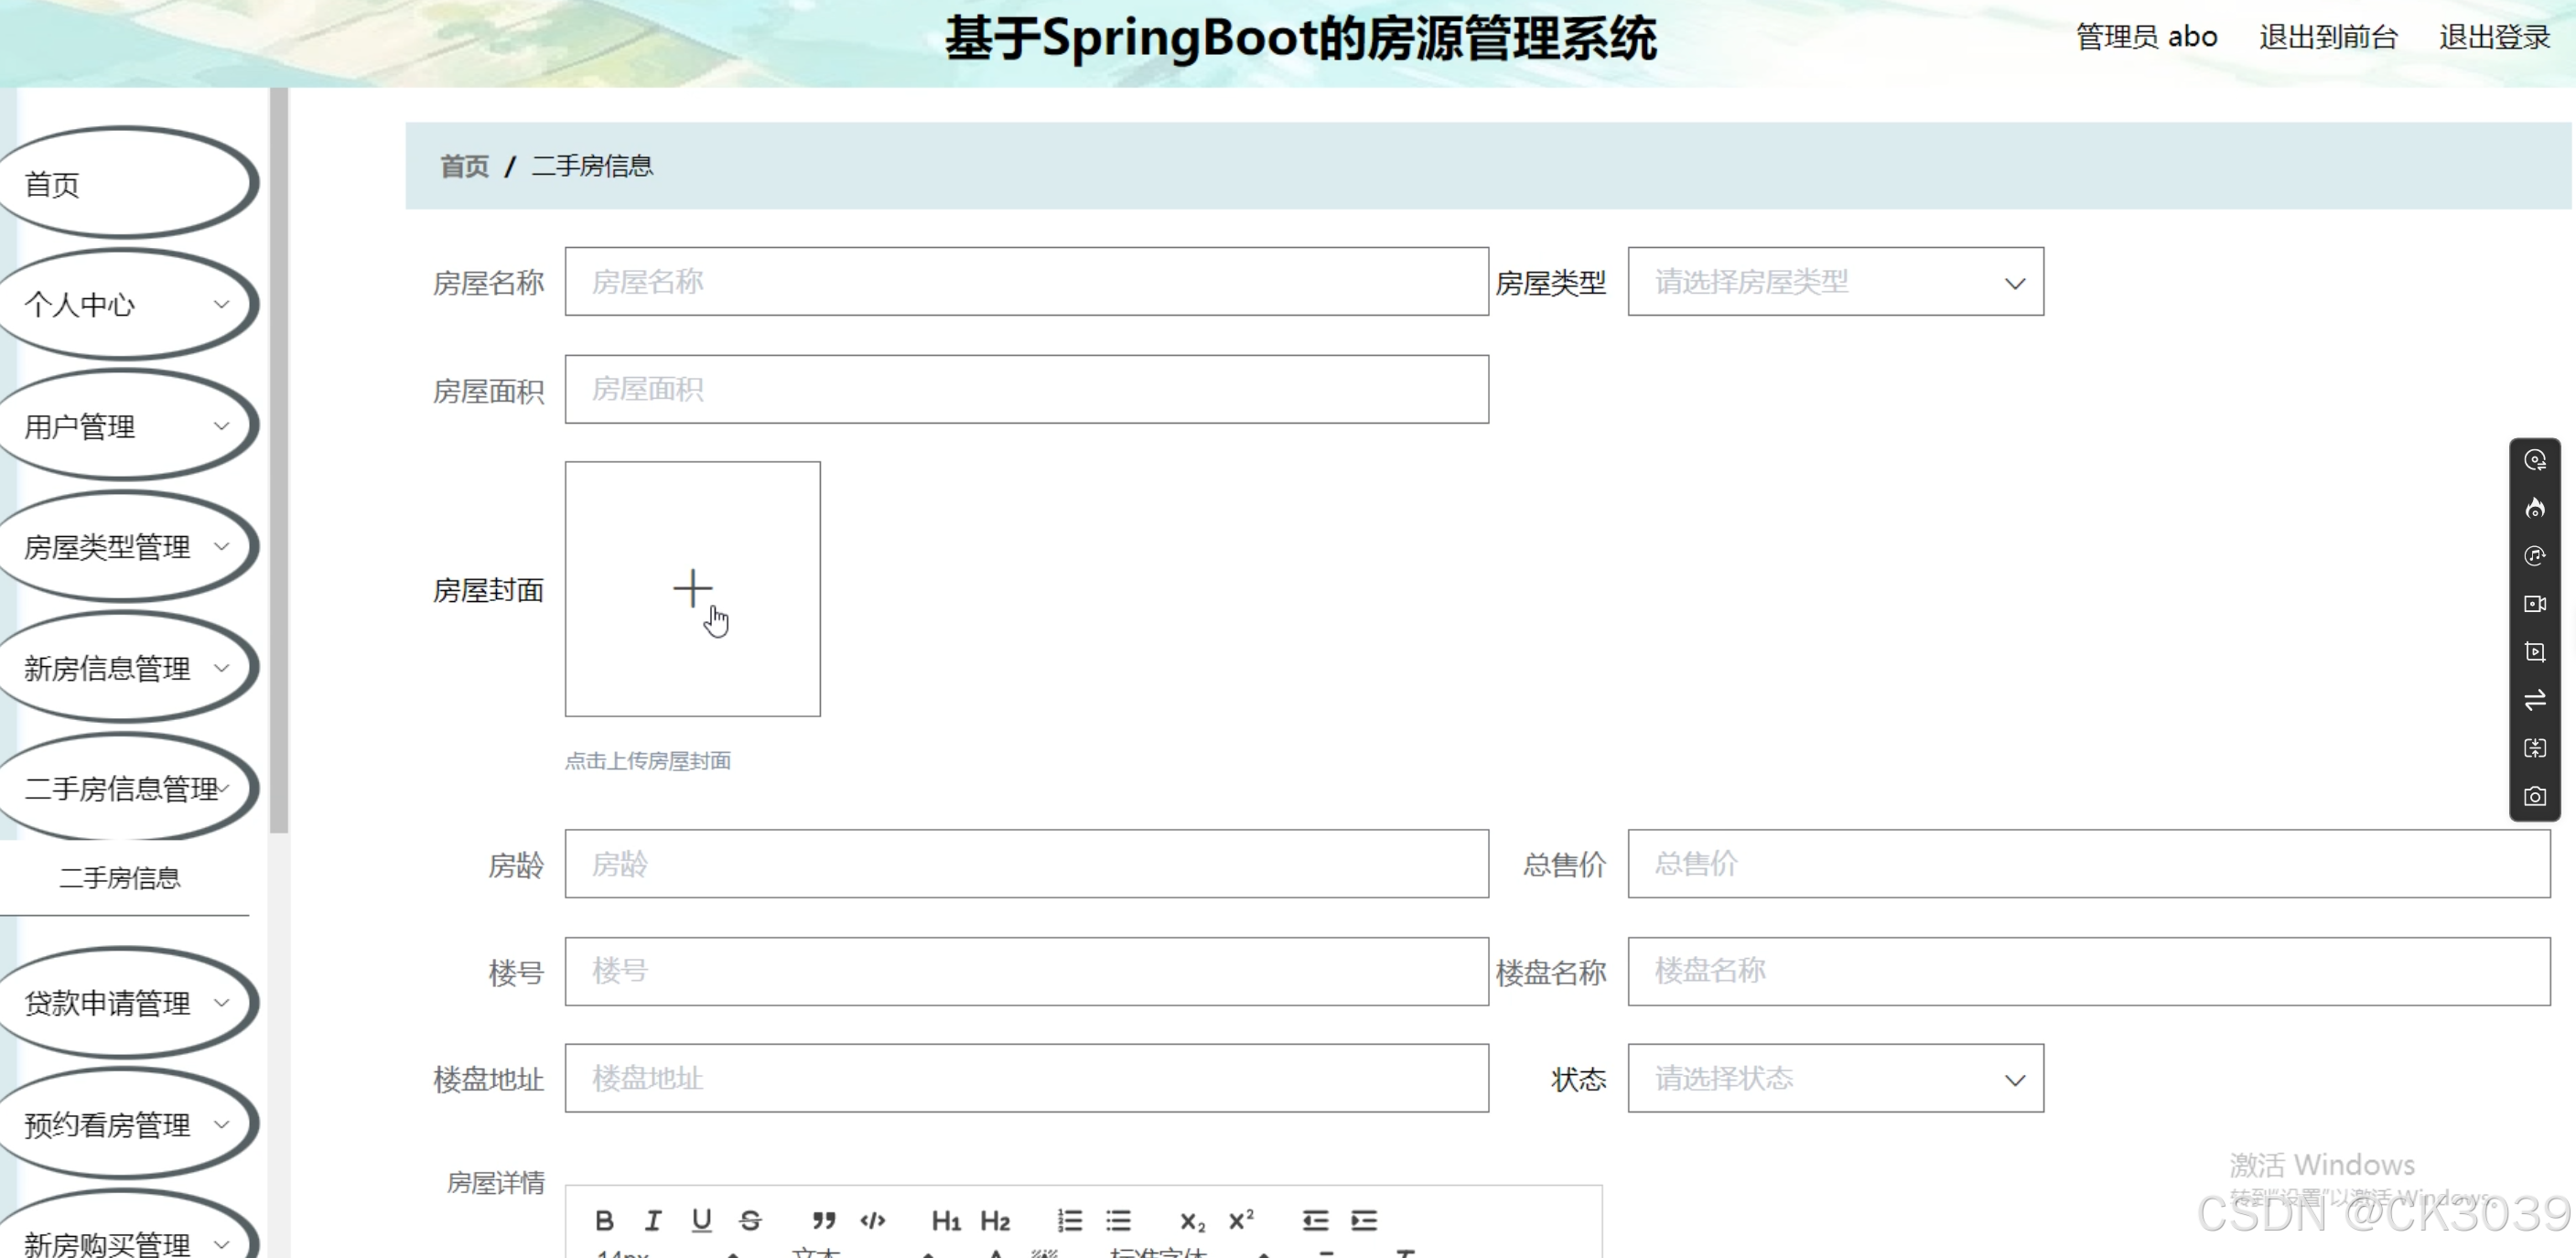2576x1258 pixels.
Task: Click the 点击上传房屋封面 hint text
Action: coord(648,761)
